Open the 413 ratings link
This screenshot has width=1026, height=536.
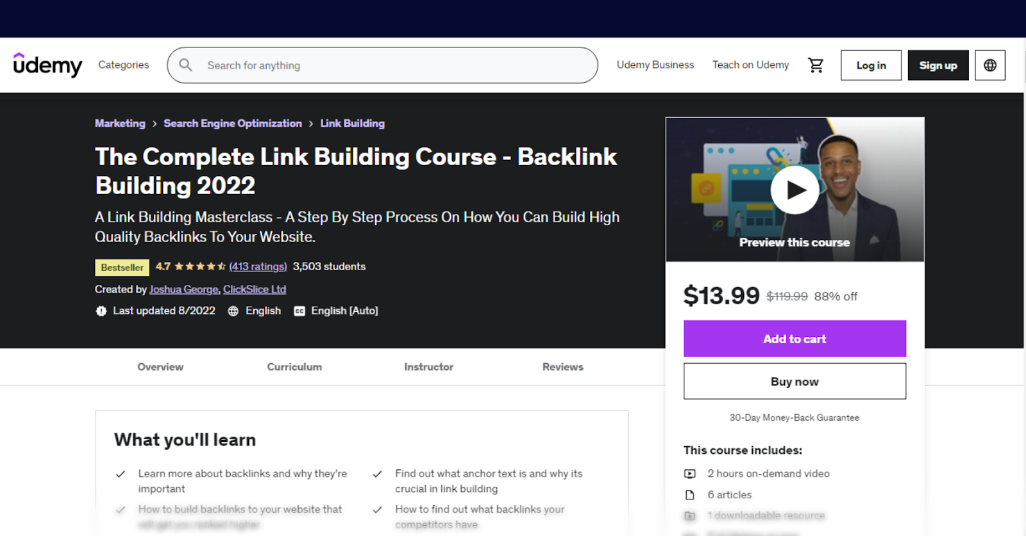tap(258, 266)
